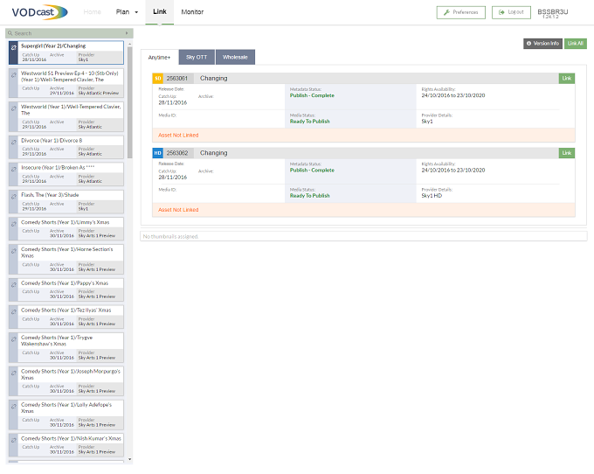Open the Plan dropdown menu
This screenshot has width=594, height=474.
pyautogui.click(x=127, y=12)
